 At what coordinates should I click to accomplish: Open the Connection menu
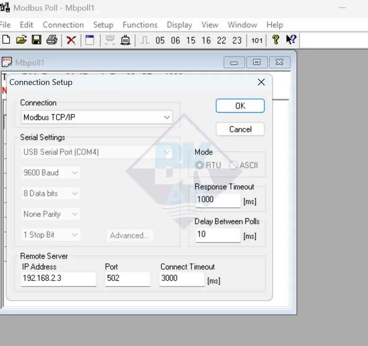click(63, 24)
